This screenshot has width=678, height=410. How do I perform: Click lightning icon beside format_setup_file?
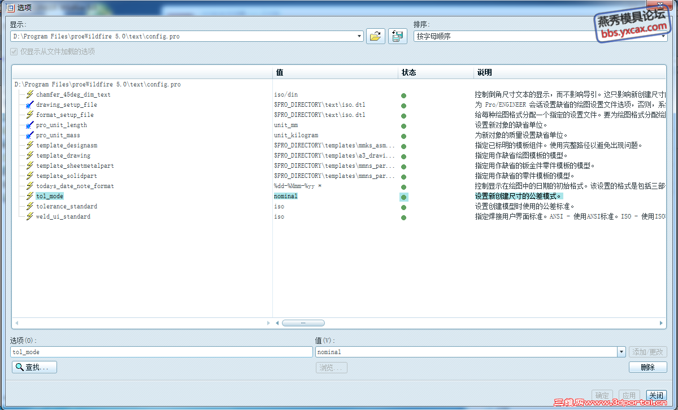pos(30,115)
